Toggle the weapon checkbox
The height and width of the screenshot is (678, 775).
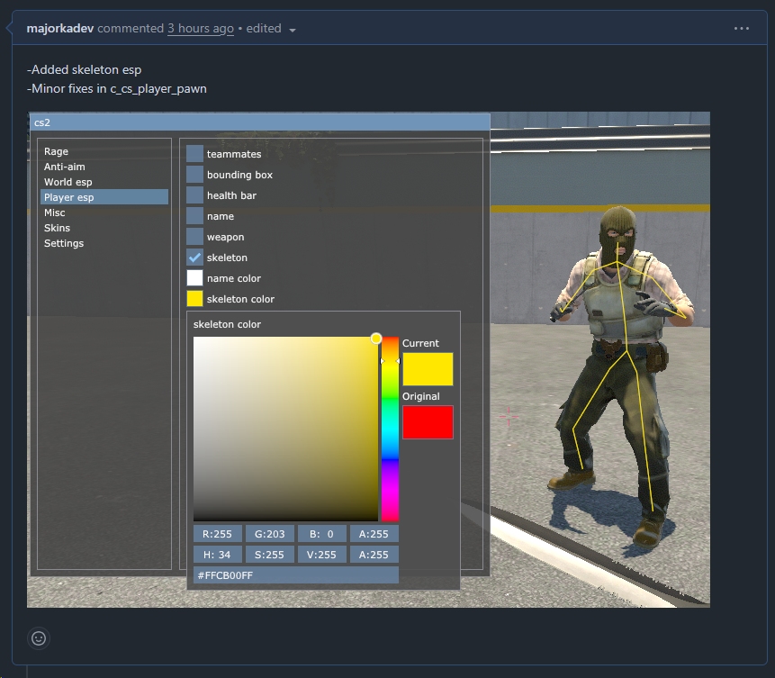pyautogui.click(x=195, y=237)
